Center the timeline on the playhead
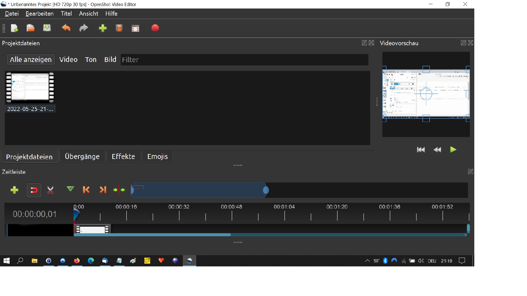The image size is (527, 296). coord(119,190)
